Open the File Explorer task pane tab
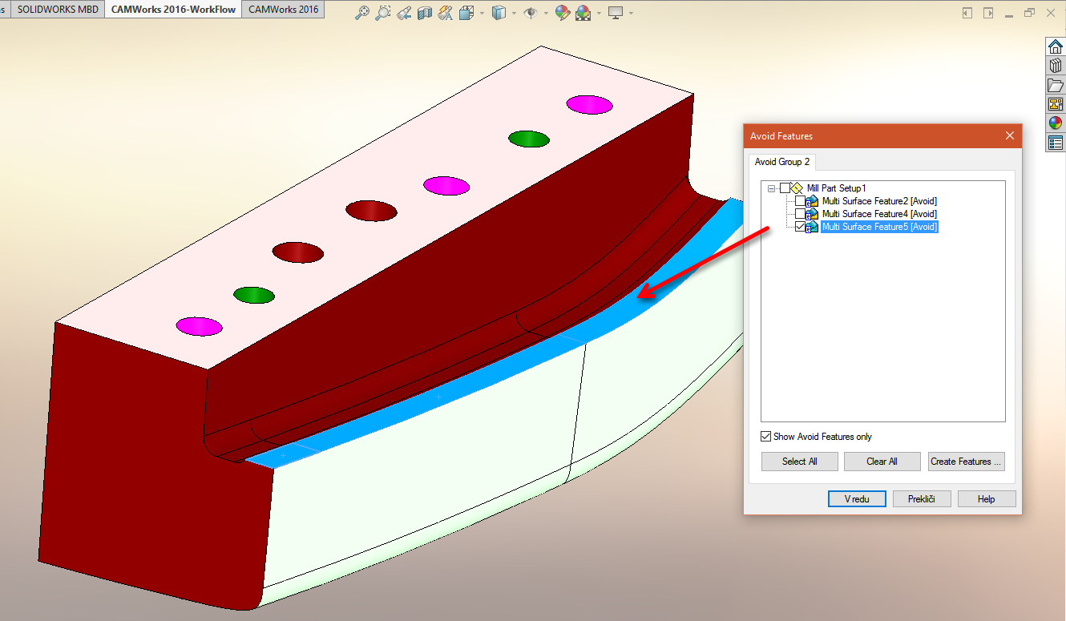The height and width of the screenshot is (621, 1066). pos(1055,85)
